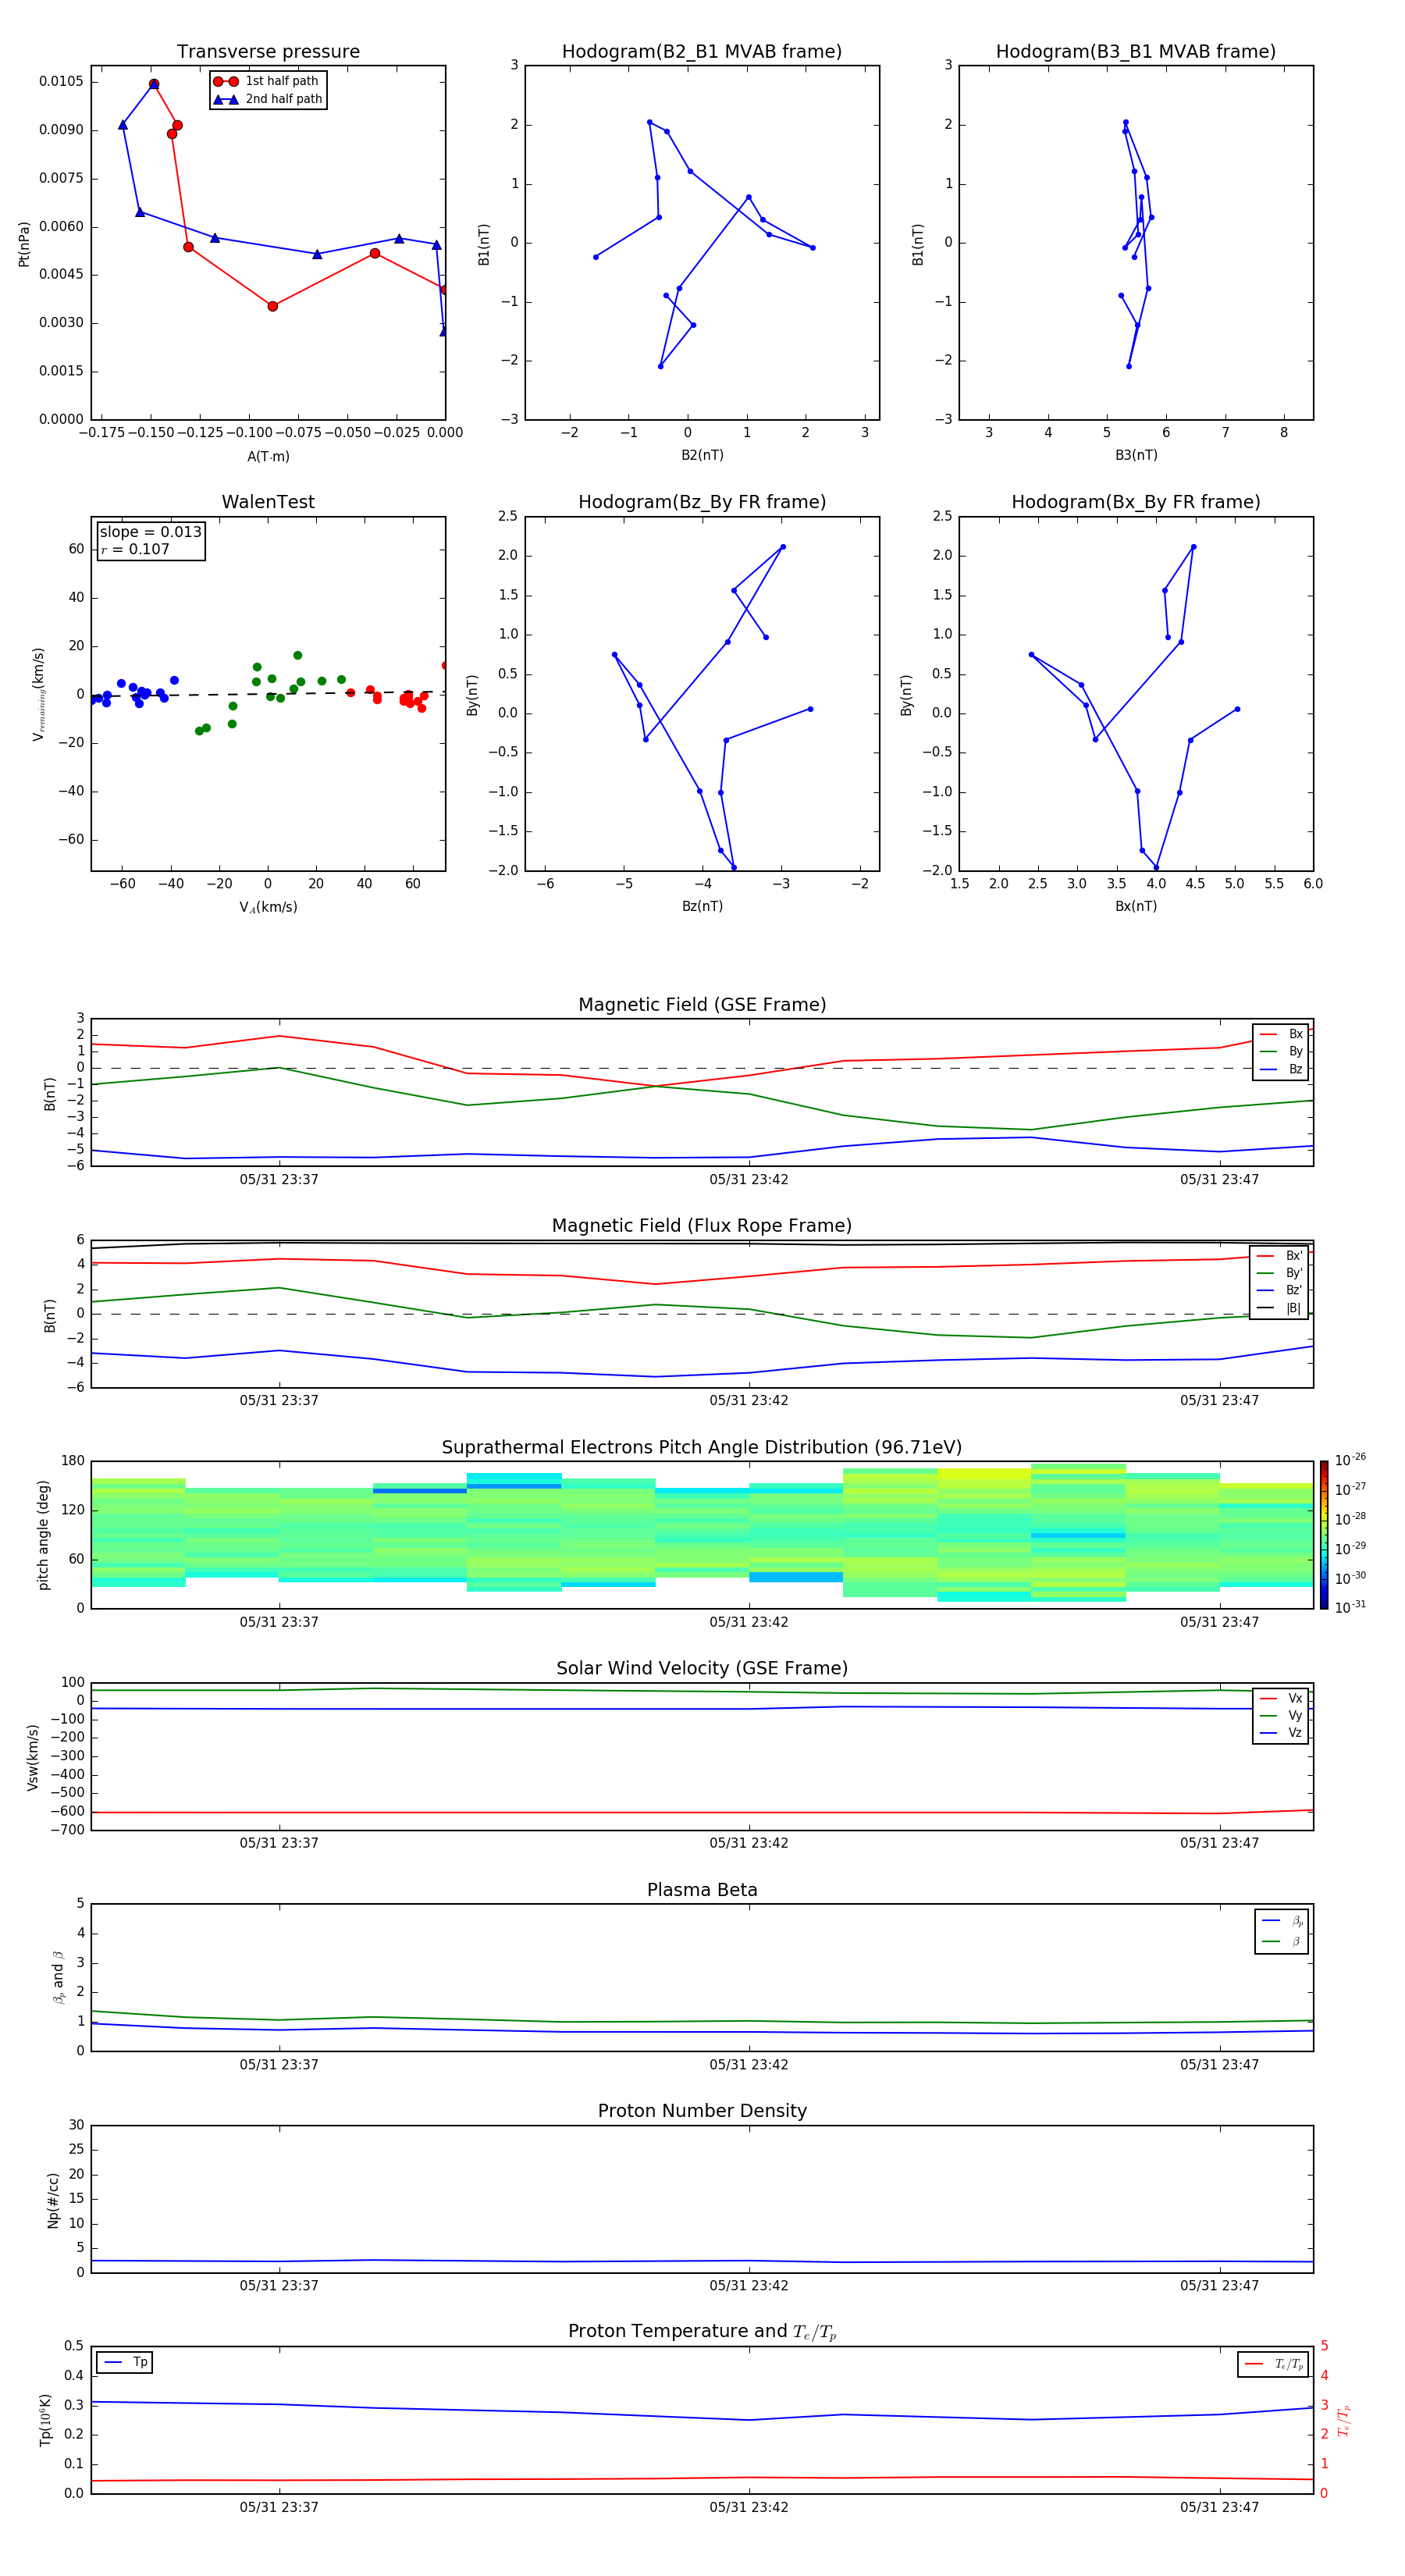Click the pitch angle color scale bar
Screen dimensions: 1405x2576
point(1323,1535)
